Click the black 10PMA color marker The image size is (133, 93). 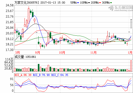click(89, 3)
